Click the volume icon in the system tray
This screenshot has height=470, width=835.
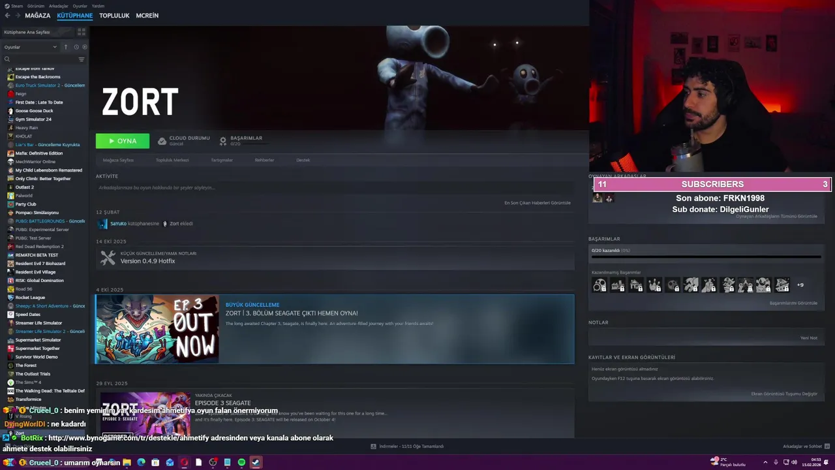pos(794,463)
